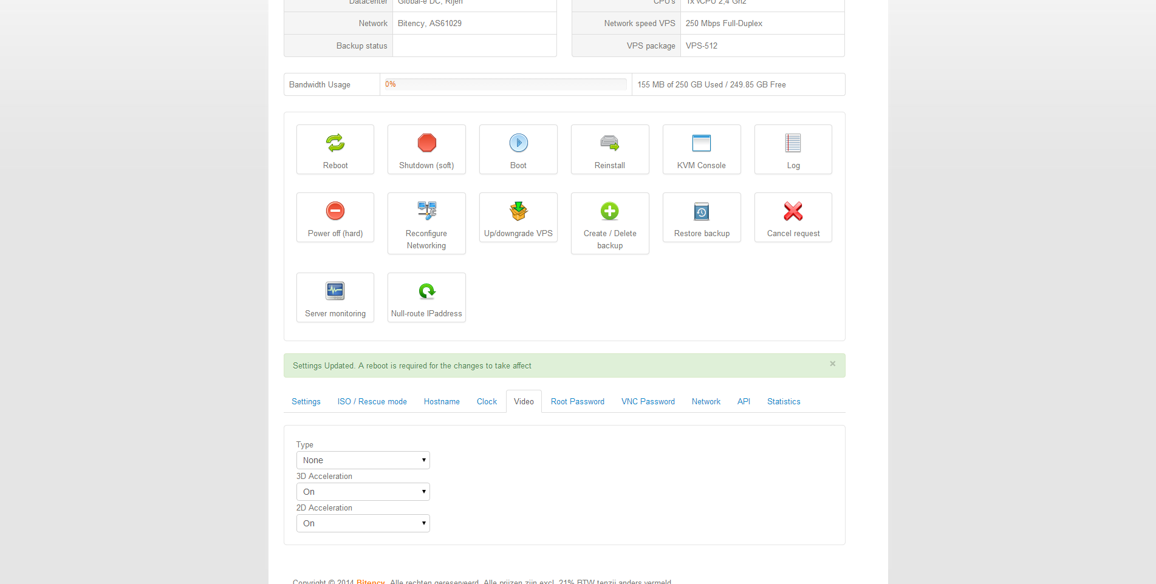Click the Create / Delete backup plus icon

[609, 211]
